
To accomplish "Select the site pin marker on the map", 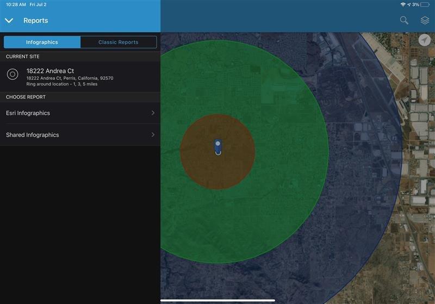I will pos(218,147).
